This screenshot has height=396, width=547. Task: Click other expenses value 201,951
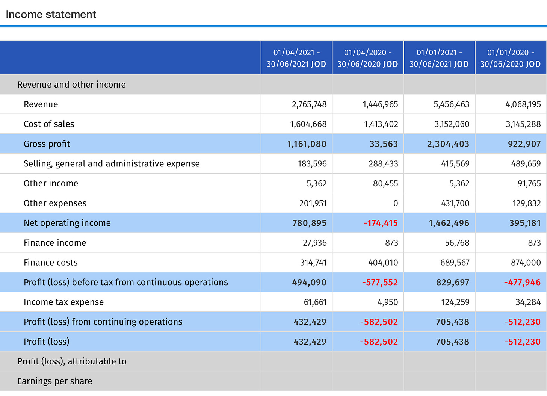coord(313,203)
